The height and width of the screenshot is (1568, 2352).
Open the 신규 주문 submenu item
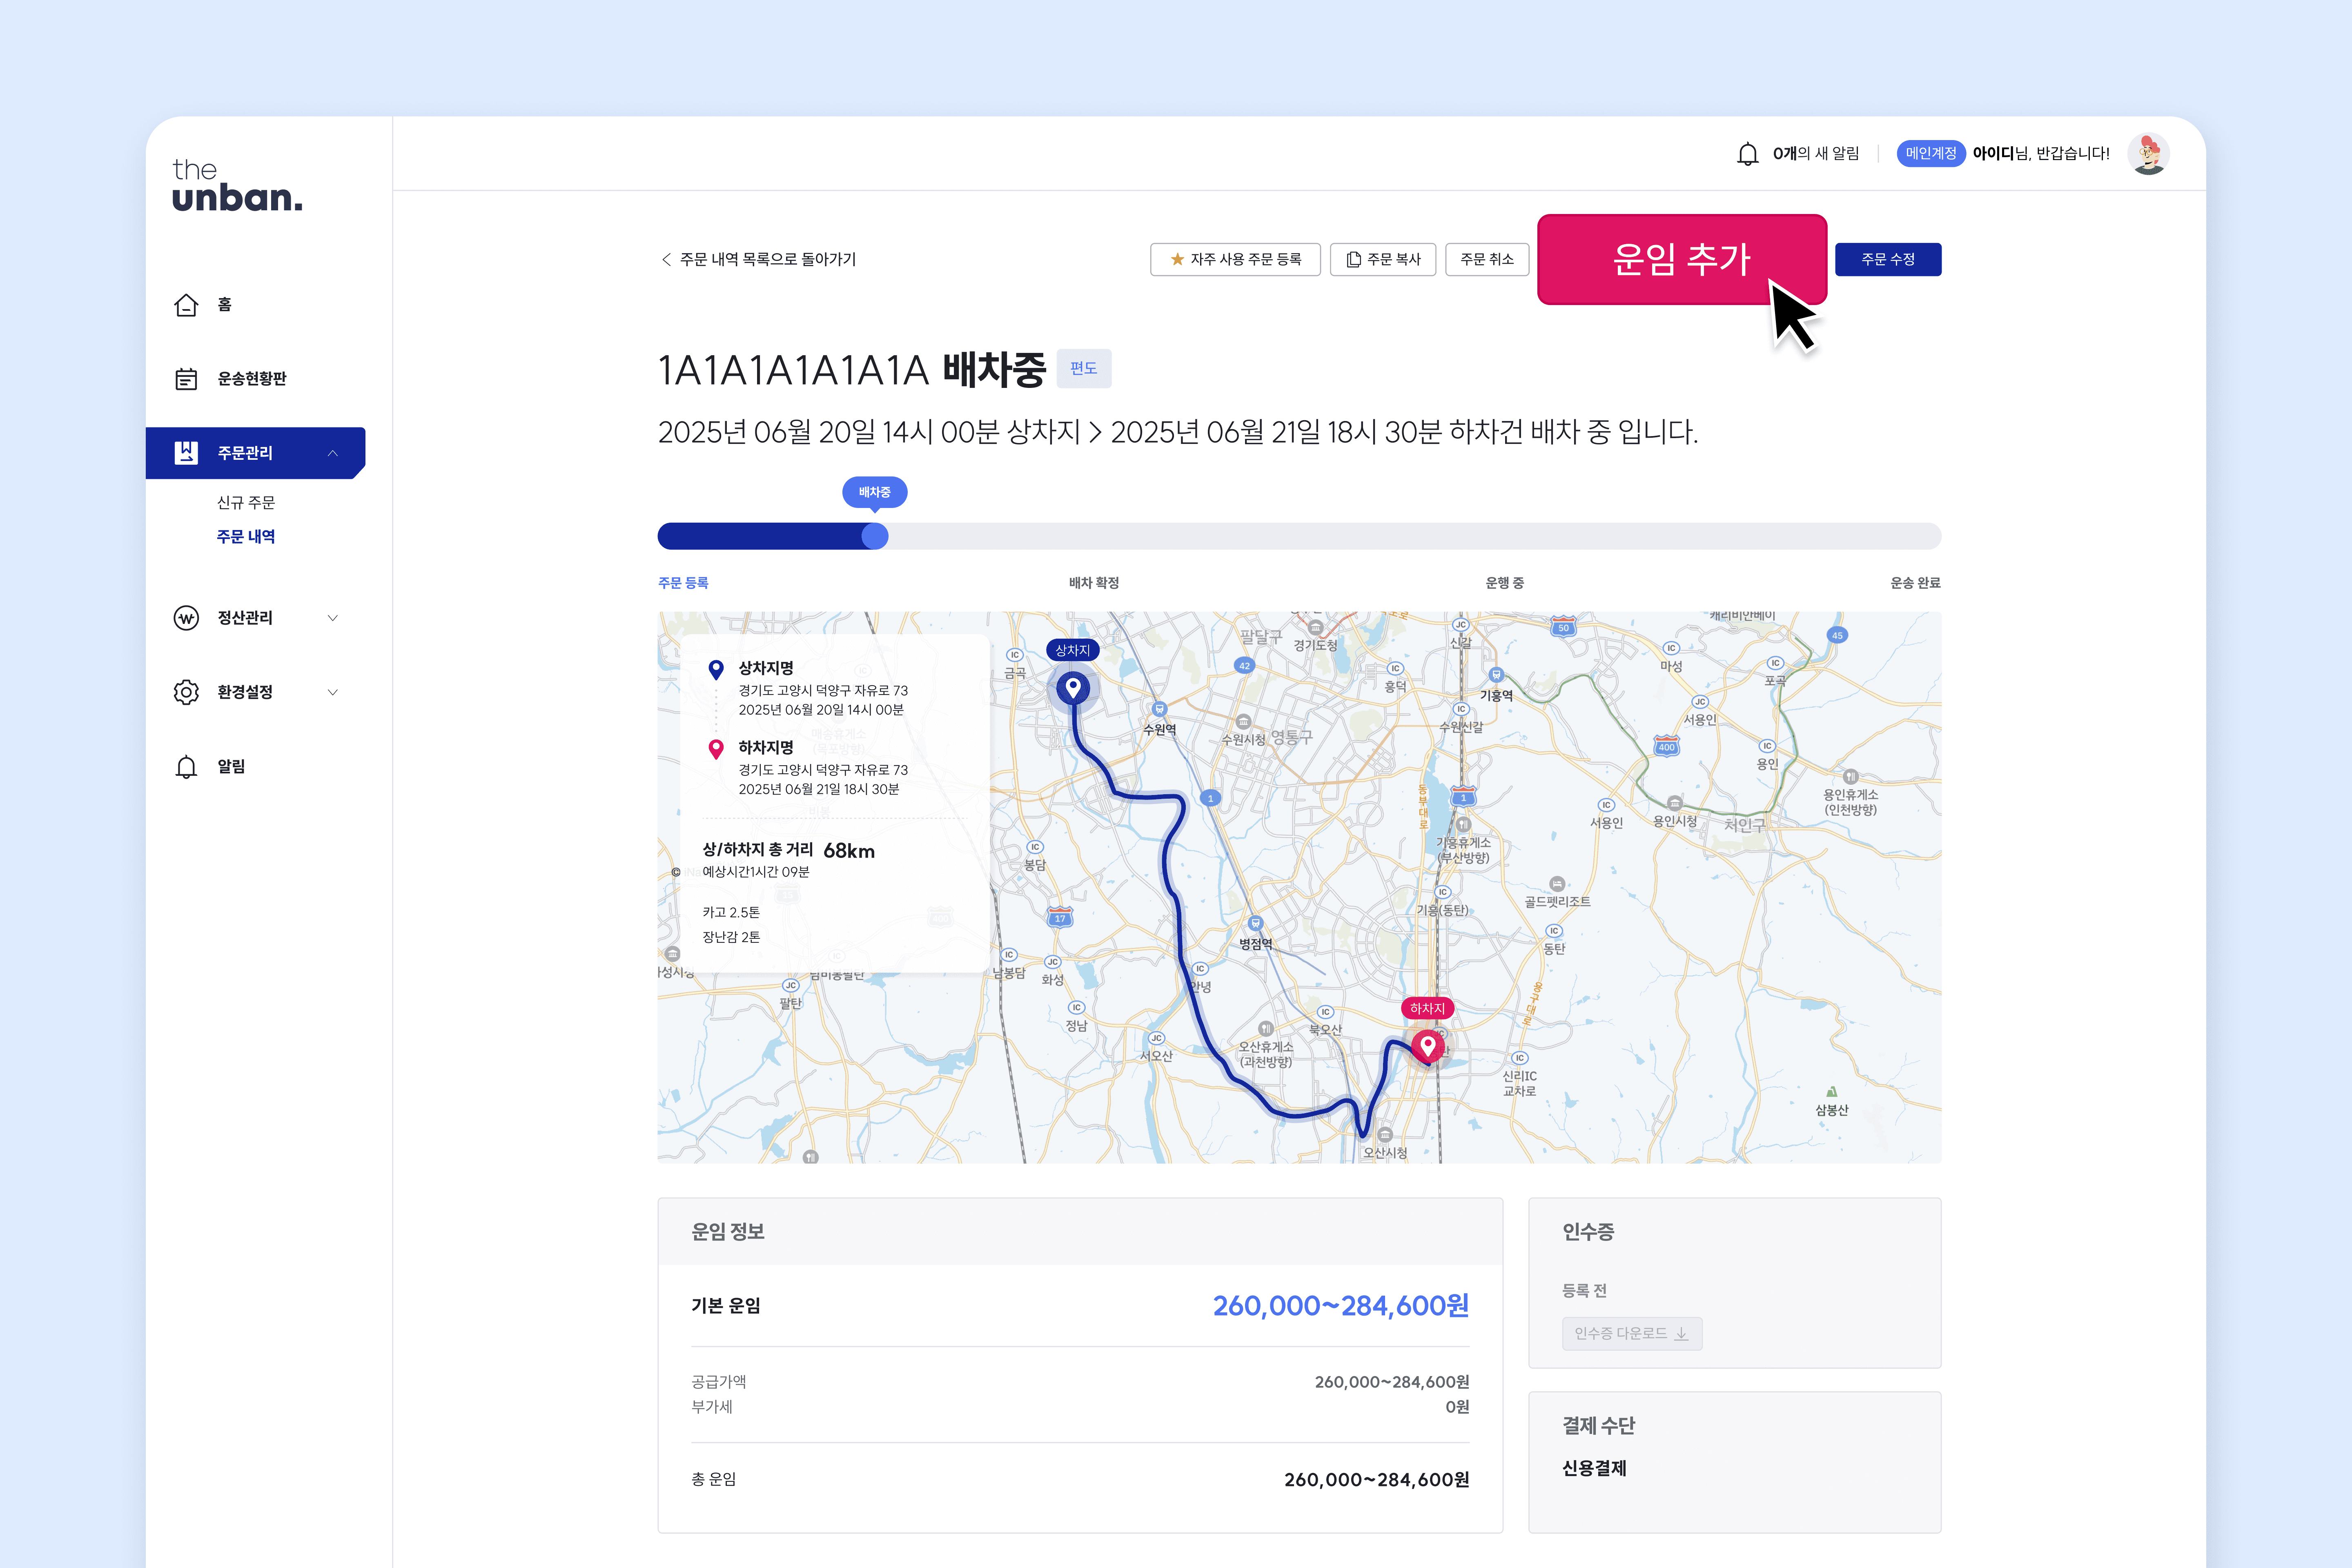click(246, 502)
